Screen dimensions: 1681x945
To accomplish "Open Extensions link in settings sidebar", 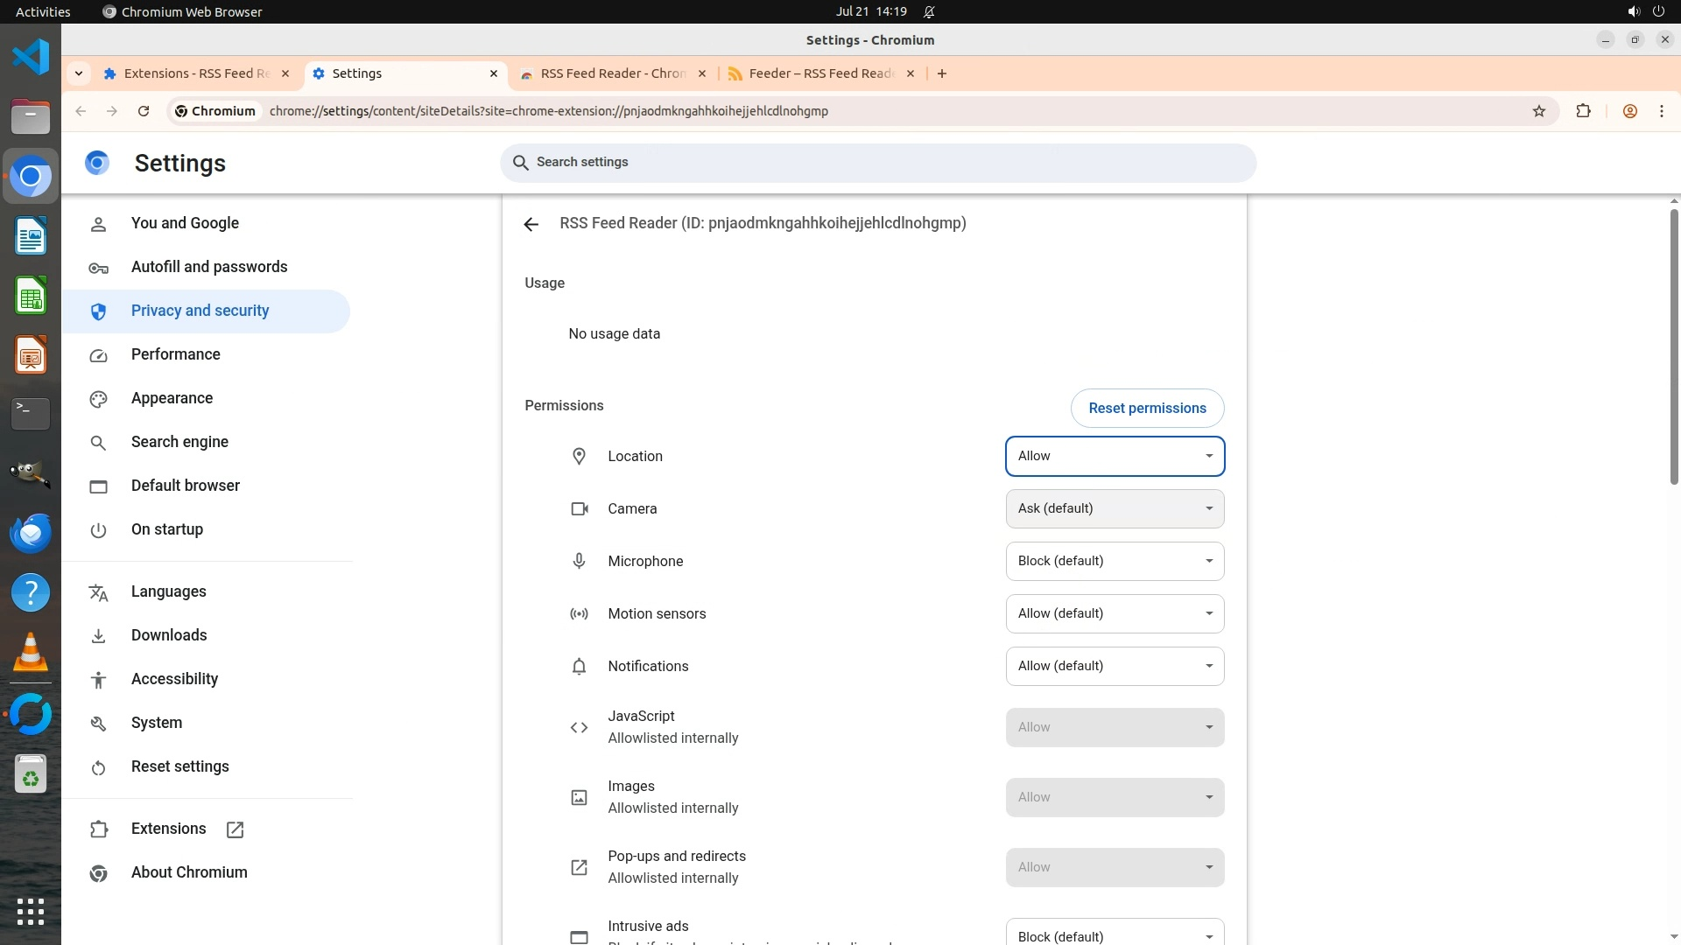I will coord(168,829).
